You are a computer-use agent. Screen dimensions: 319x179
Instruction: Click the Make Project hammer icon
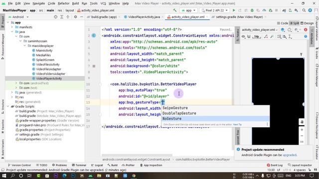pyautogui.click(x=175, y=10)
